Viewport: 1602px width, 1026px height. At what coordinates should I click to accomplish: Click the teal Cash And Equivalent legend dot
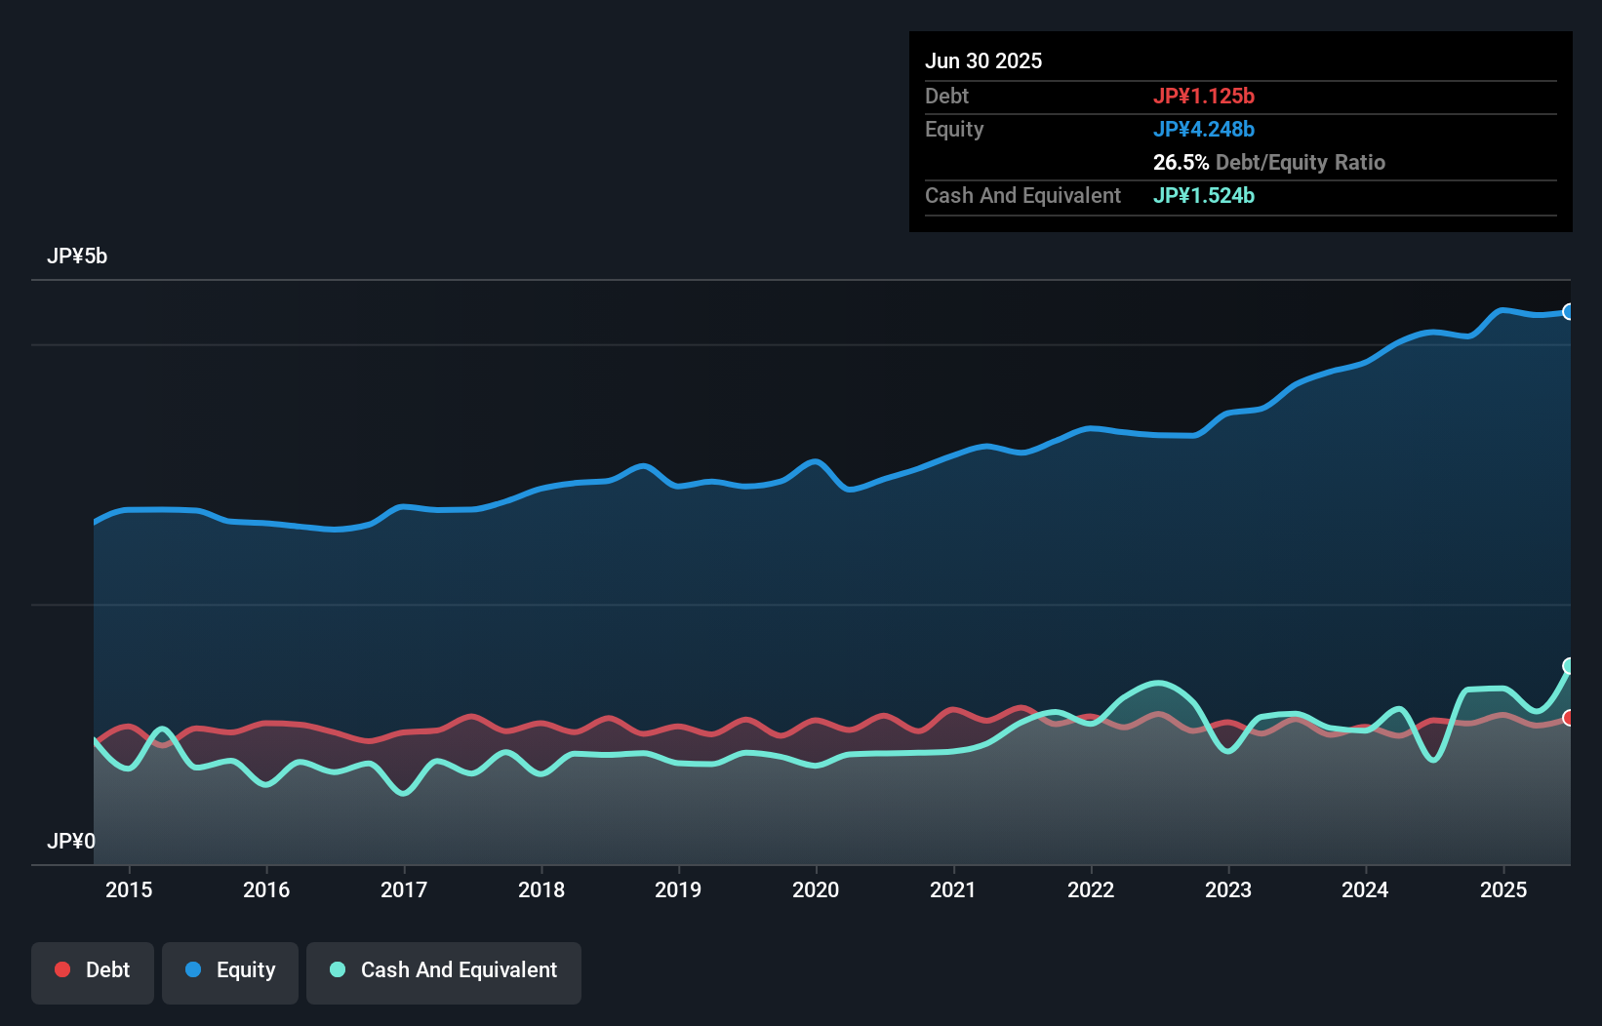click(x=337, y=969)
